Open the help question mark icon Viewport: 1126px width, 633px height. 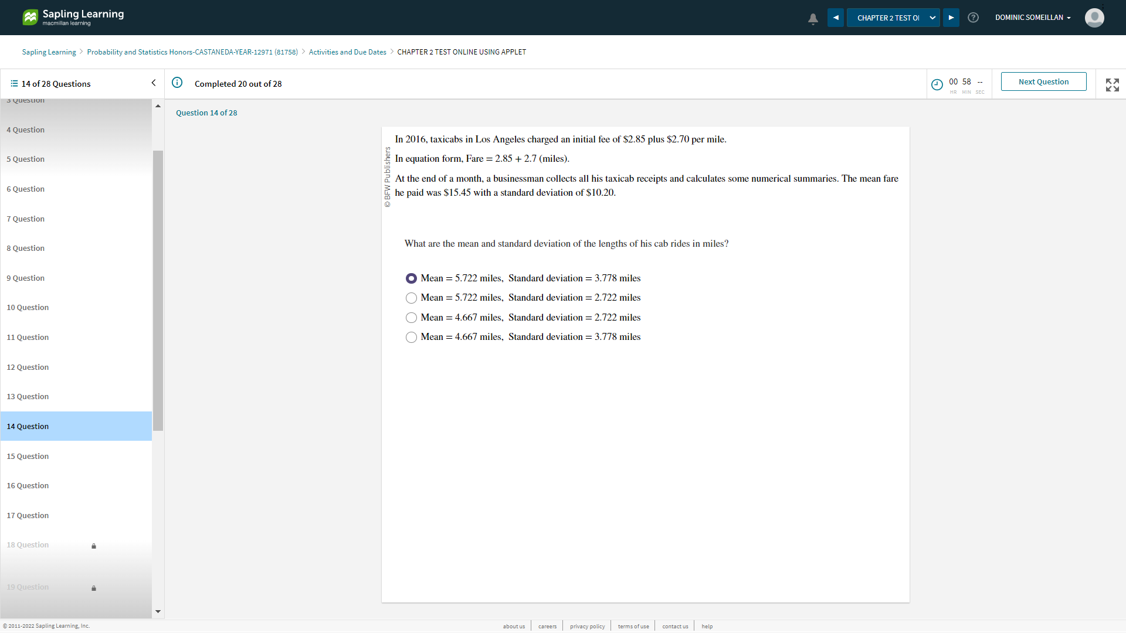click(973, 18)
